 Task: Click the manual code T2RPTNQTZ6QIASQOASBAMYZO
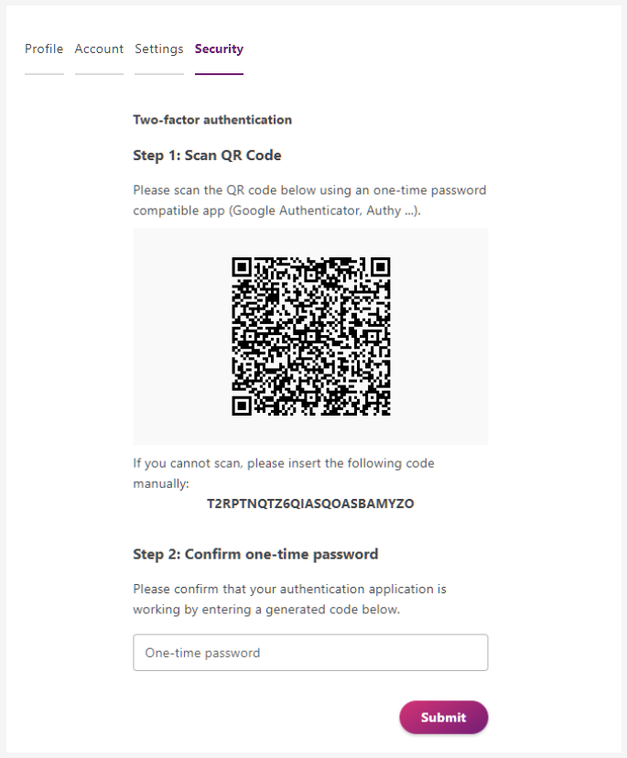310,504
